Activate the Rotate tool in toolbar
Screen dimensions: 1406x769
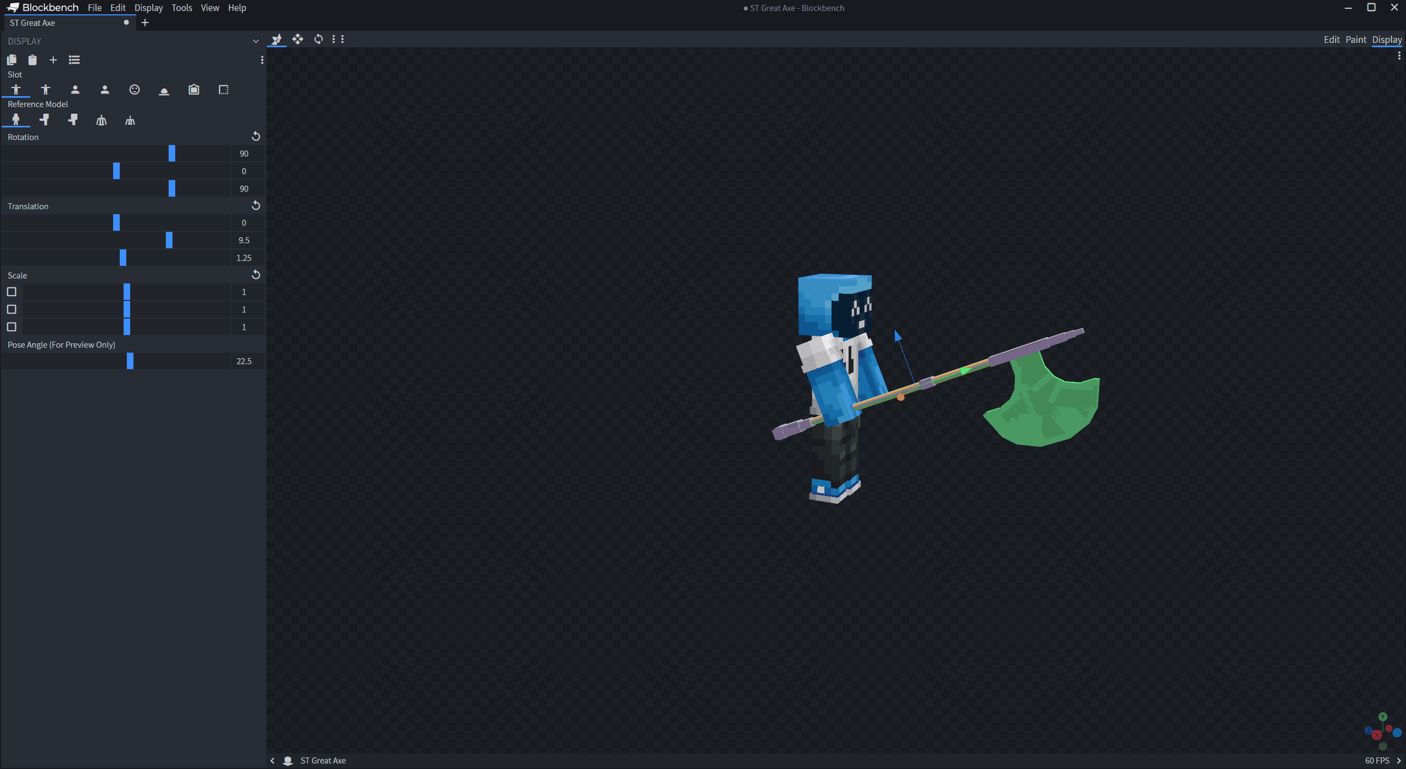click(x=319, y=39)
